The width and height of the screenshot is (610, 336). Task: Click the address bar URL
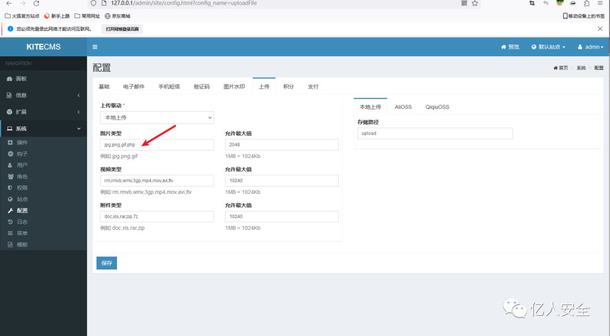pos(184,3)
